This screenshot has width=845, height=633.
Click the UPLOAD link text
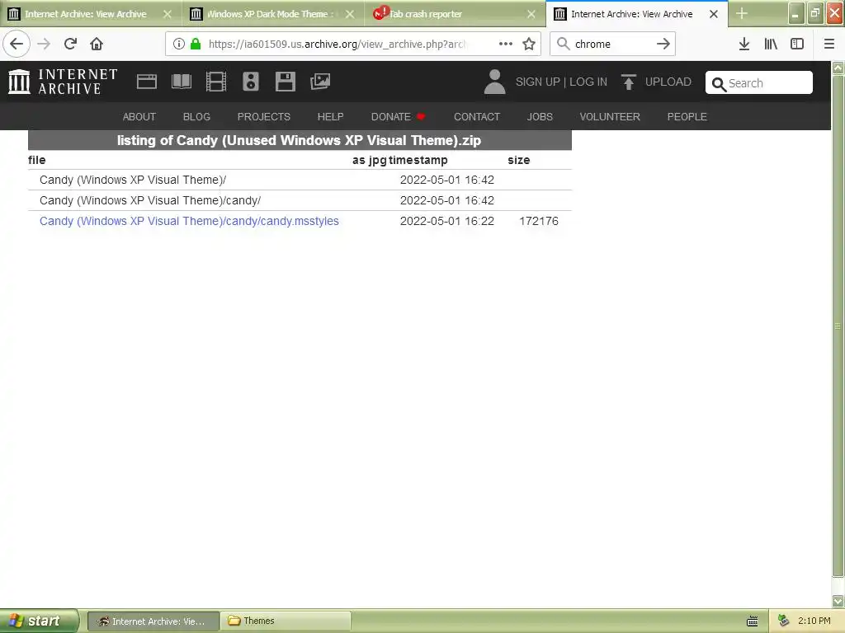click(668, 82)
